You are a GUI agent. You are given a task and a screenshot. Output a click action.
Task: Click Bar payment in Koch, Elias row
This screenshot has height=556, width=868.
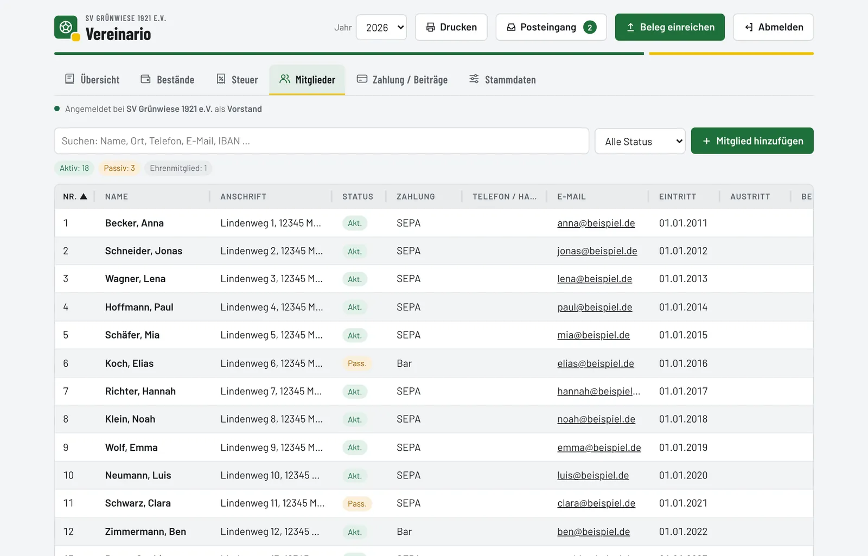click(404, 363)
